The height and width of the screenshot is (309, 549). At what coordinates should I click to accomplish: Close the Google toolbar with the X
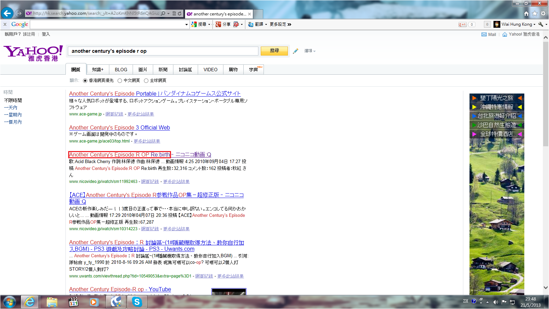point(5,24)
